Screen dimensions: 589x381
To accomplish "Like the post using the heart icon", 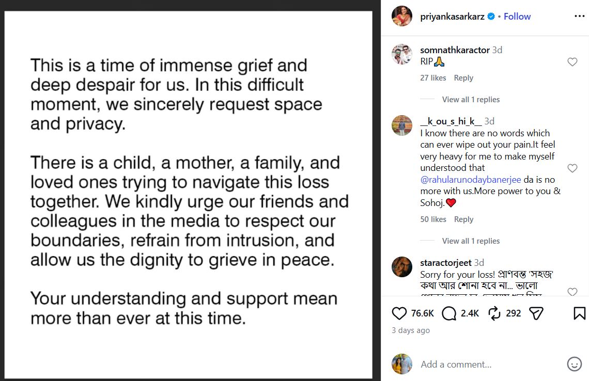I will coord(399,313).
